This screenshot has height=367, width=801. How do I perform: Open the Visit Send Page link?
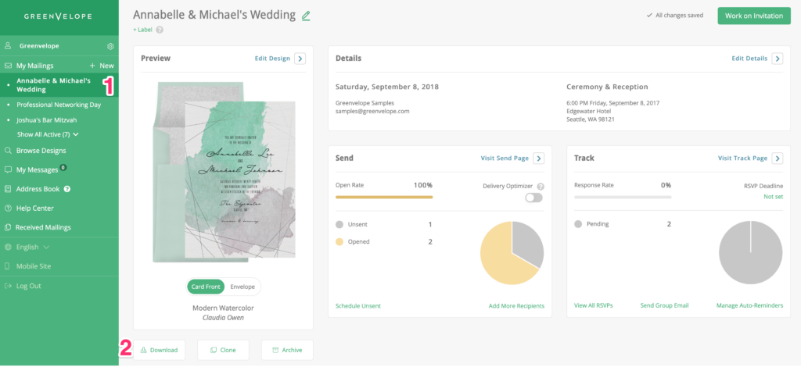coord(505,159)
